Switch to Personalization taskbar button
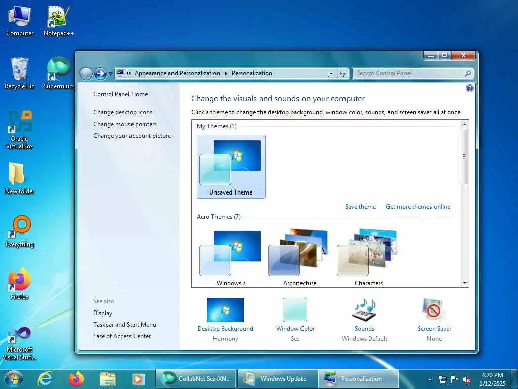Screen dimensions: 518x389 pyautogui.click(x=359, y=379)
